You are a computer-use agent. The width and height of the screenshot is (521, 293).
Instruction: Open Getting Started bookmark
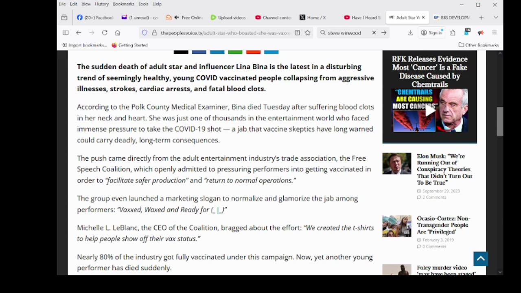tap(129, 45)
